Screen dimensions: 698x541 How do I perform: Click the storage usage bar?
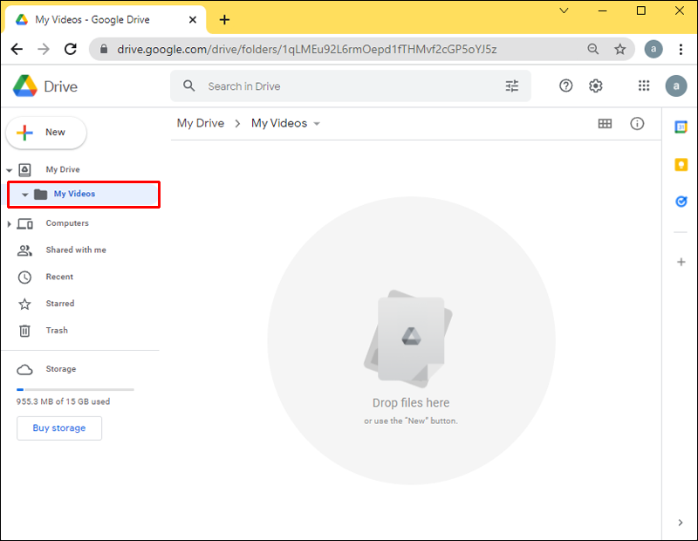pos(75,389)
